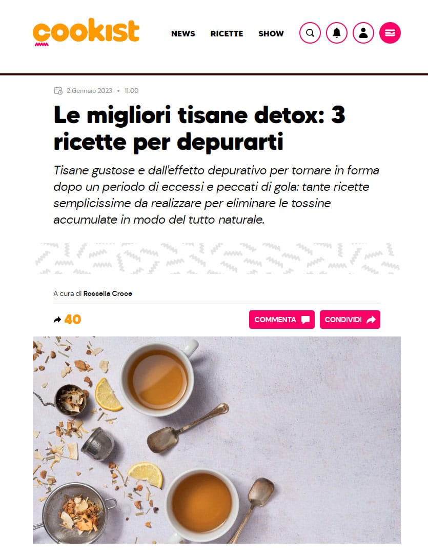Click the black share arrow beside 40

[x=57, y=320]
